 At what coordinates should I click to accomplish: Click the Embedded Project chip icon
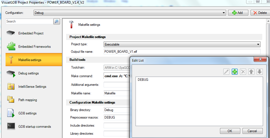11,33
